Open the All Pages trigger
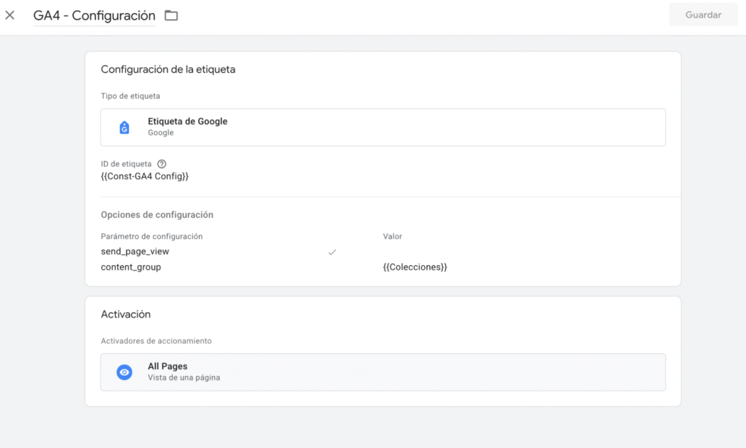 click(382, 372)
